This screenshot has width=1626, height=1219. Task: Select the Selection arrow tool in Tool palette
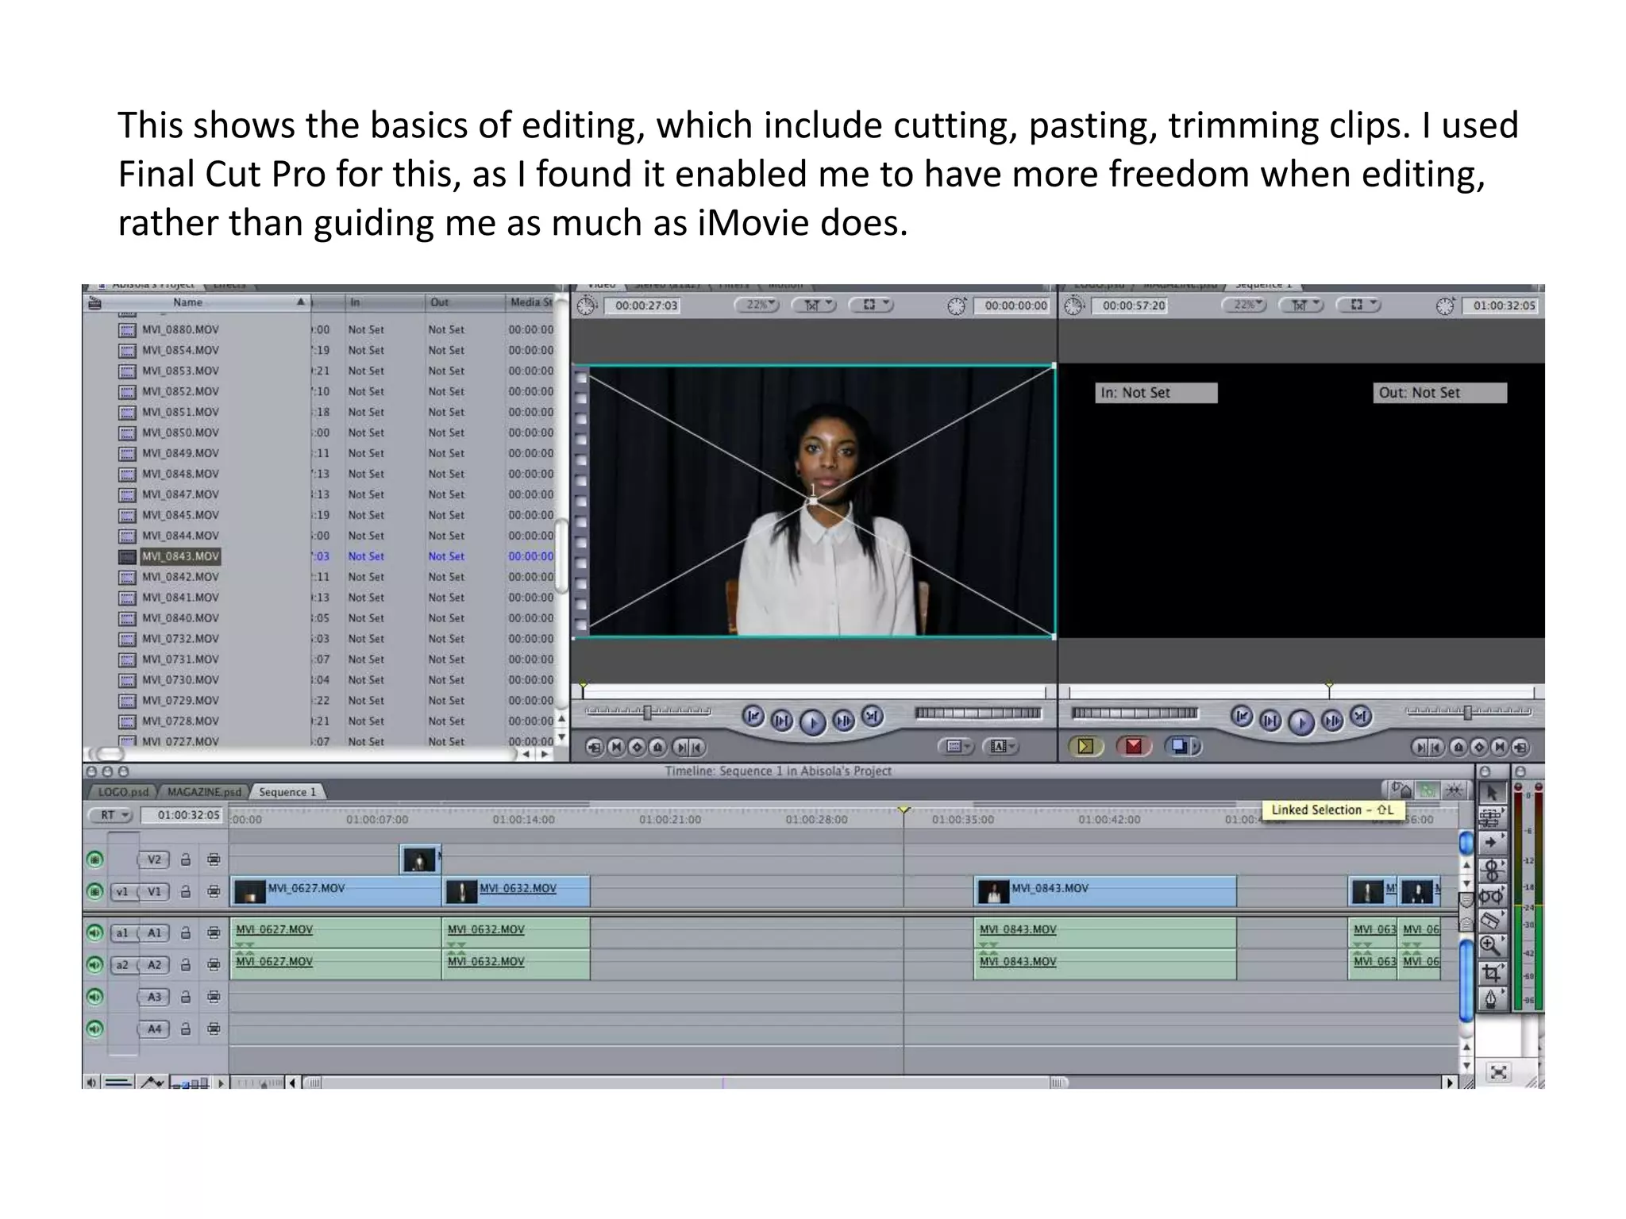coord(1491,792)
